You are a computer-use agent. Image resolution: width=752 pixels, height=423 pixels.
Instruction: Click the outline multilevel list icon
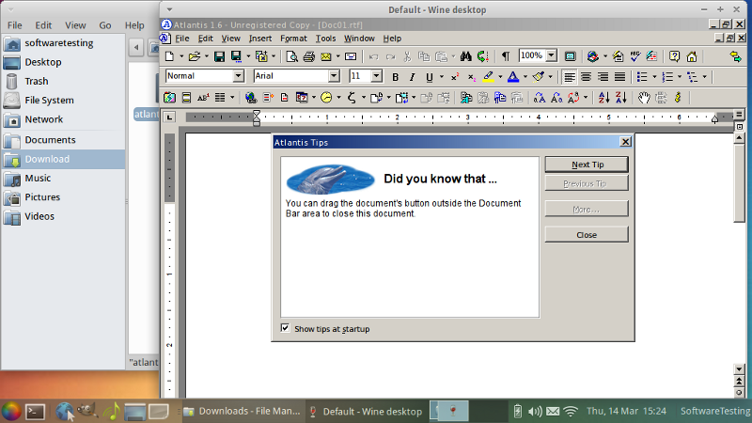coord(692,77)
